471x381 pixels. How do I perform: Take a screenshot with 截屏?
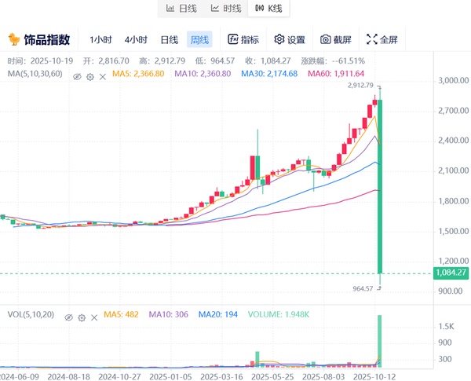(336, 39)
